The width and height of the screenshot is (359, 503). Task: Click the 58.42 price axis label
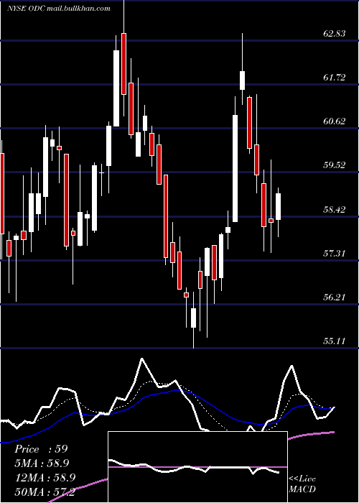335,210
